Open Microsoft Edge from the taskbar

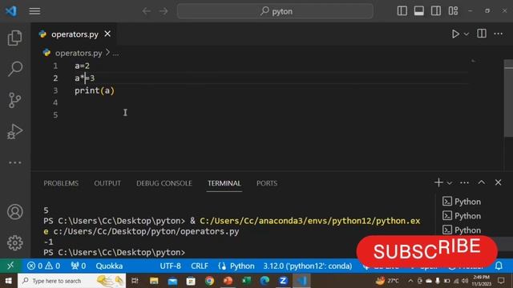(x=265, y=281)
